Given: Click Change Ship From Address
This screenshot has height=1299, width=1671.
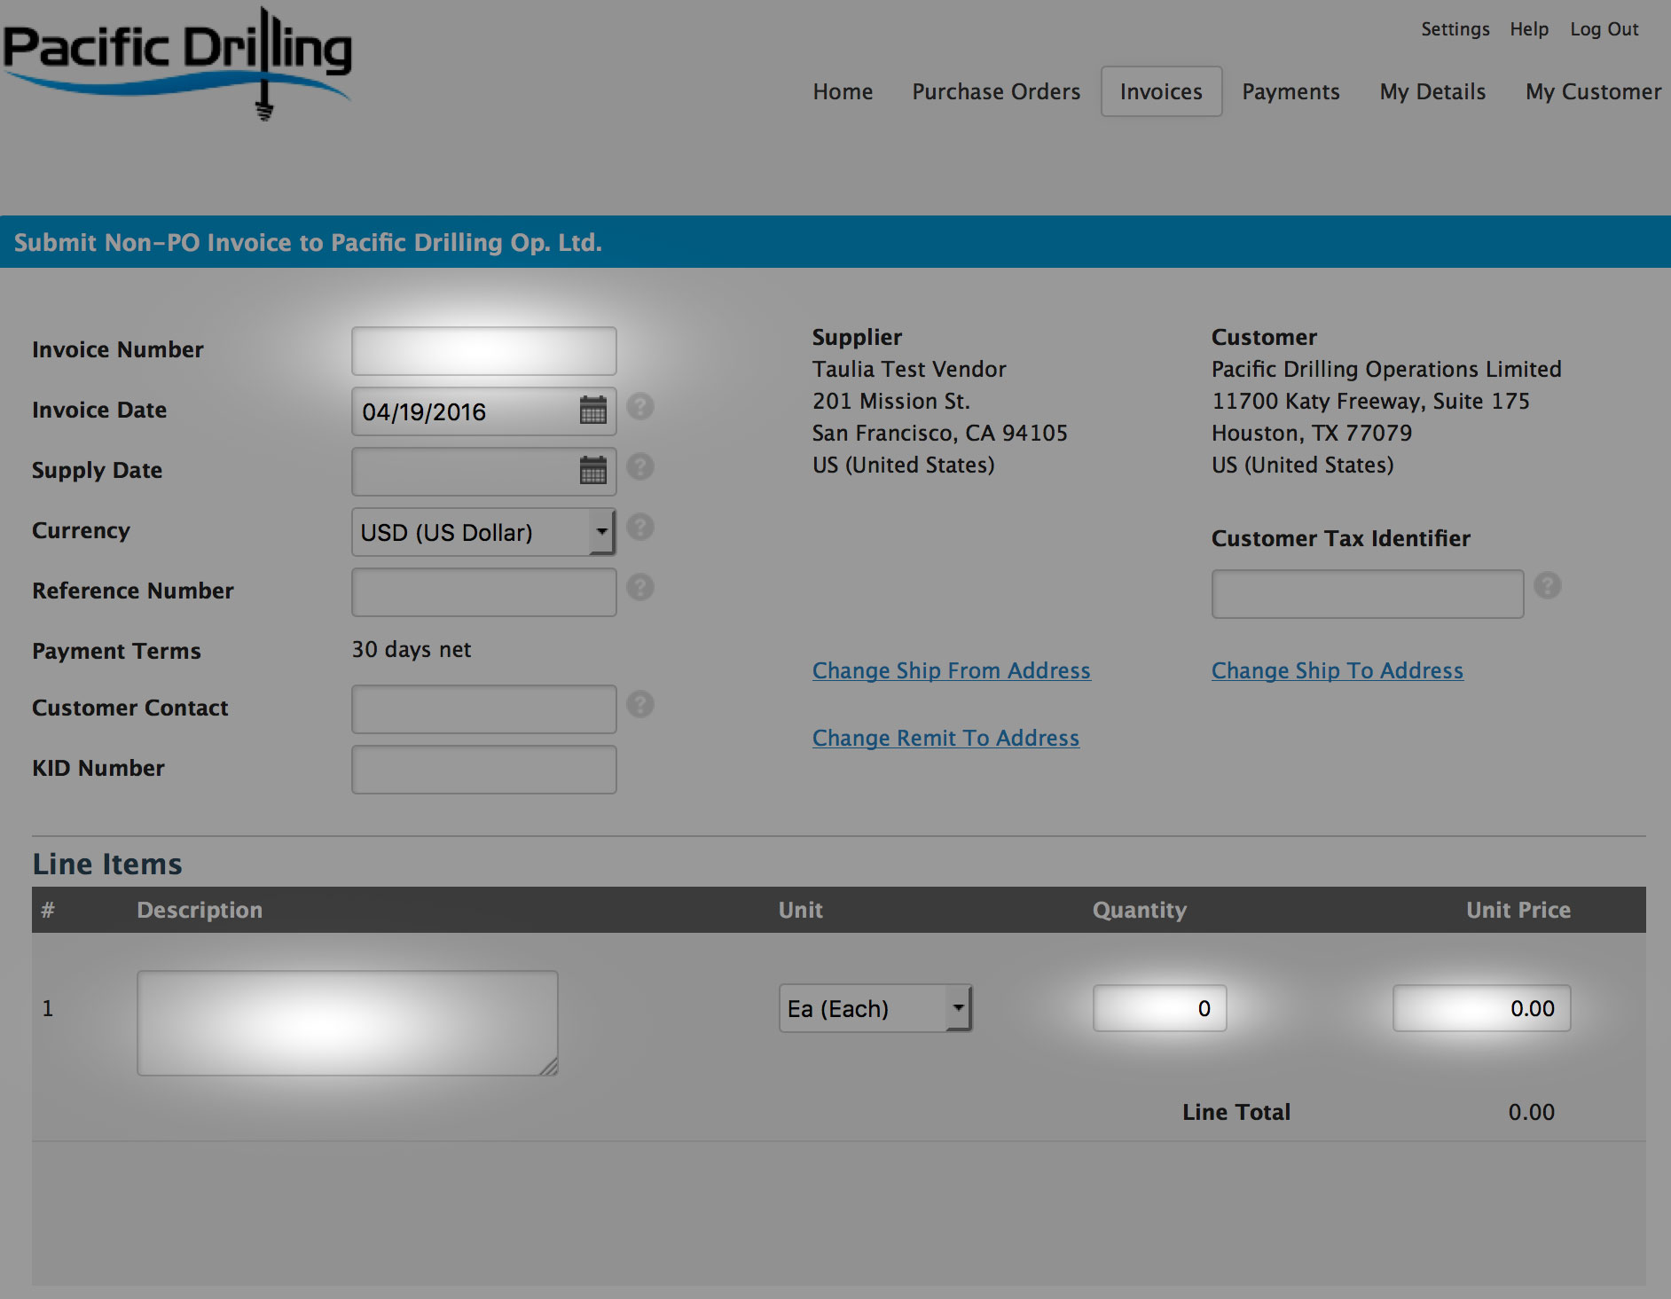Looking at the screenshot, I should (x=951, y=670).
